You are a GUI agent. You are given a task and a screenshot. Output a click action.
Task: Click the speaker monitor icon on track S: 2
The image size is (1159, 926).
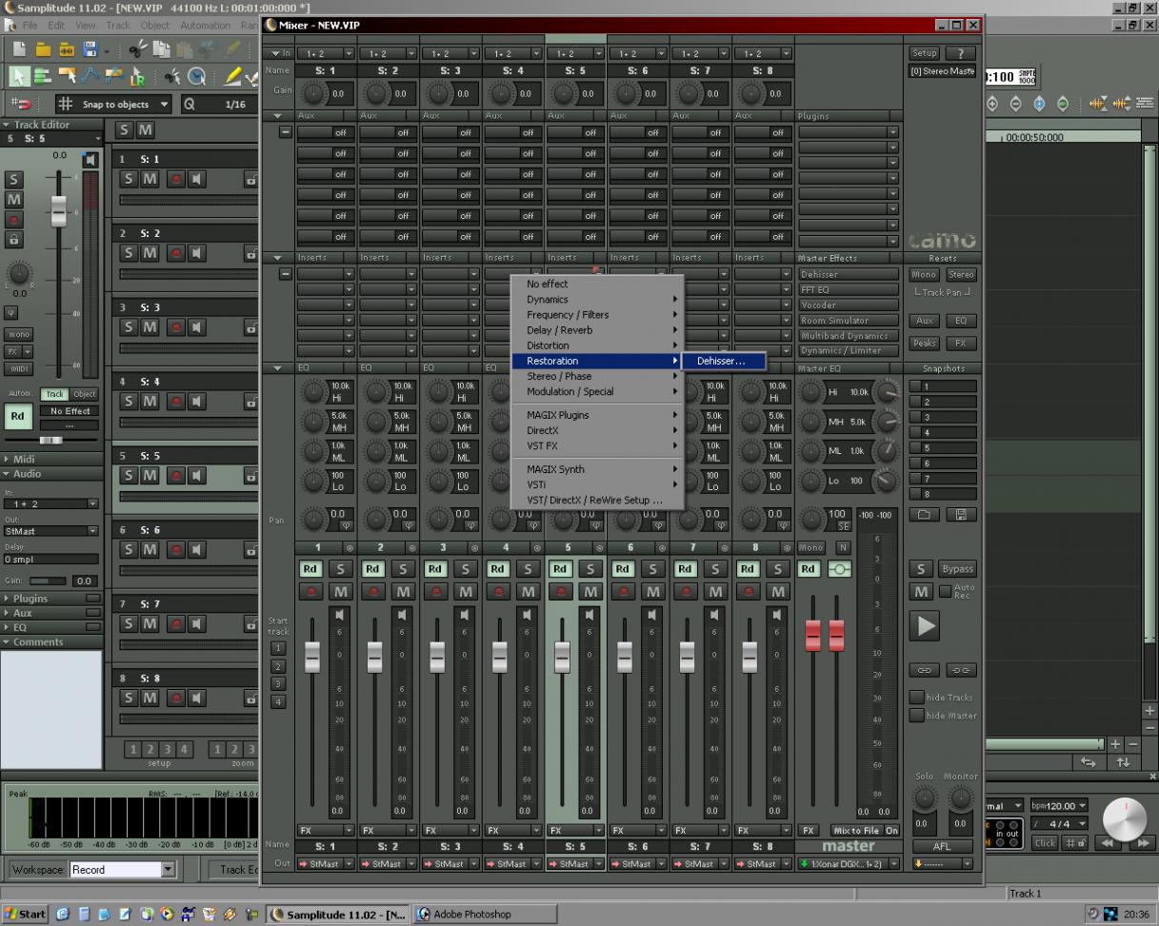[197, 252]
